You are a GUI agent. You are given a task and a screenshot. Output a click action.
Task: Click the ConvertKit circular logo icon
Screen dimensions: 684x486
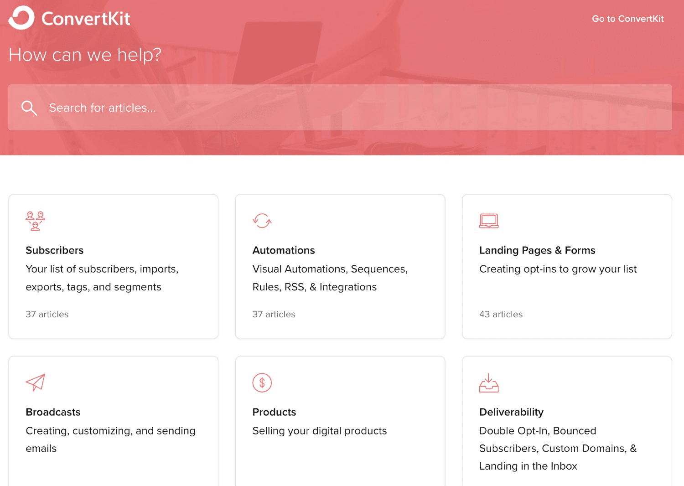21,18
